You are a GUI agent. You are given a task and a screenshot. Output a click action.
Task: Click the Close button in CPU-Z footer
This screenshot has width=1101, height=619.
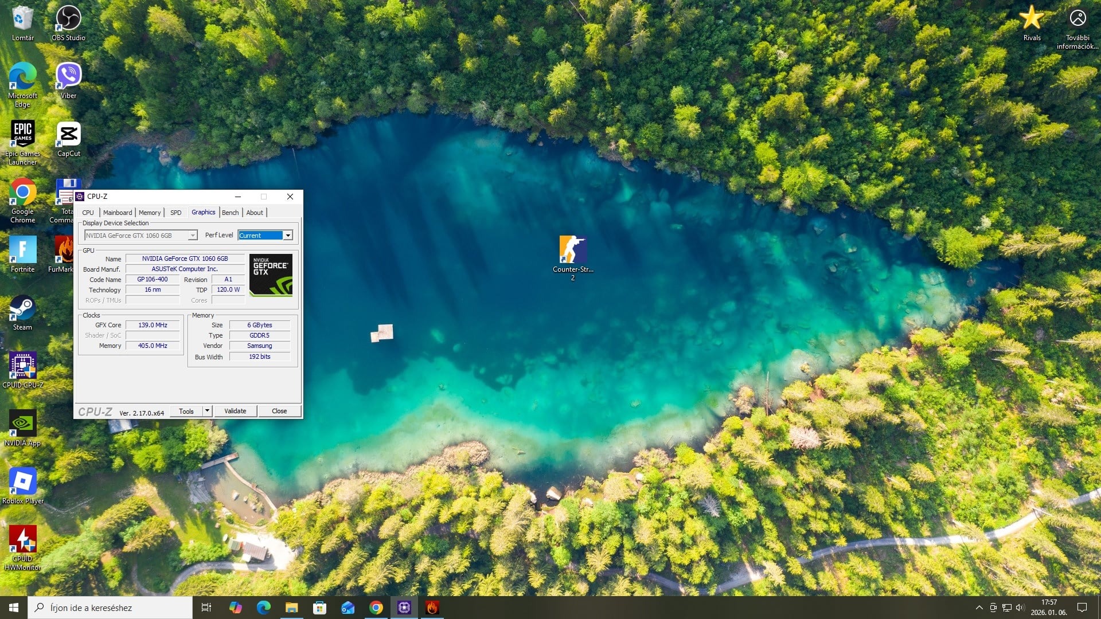click(x=279, y=411)
